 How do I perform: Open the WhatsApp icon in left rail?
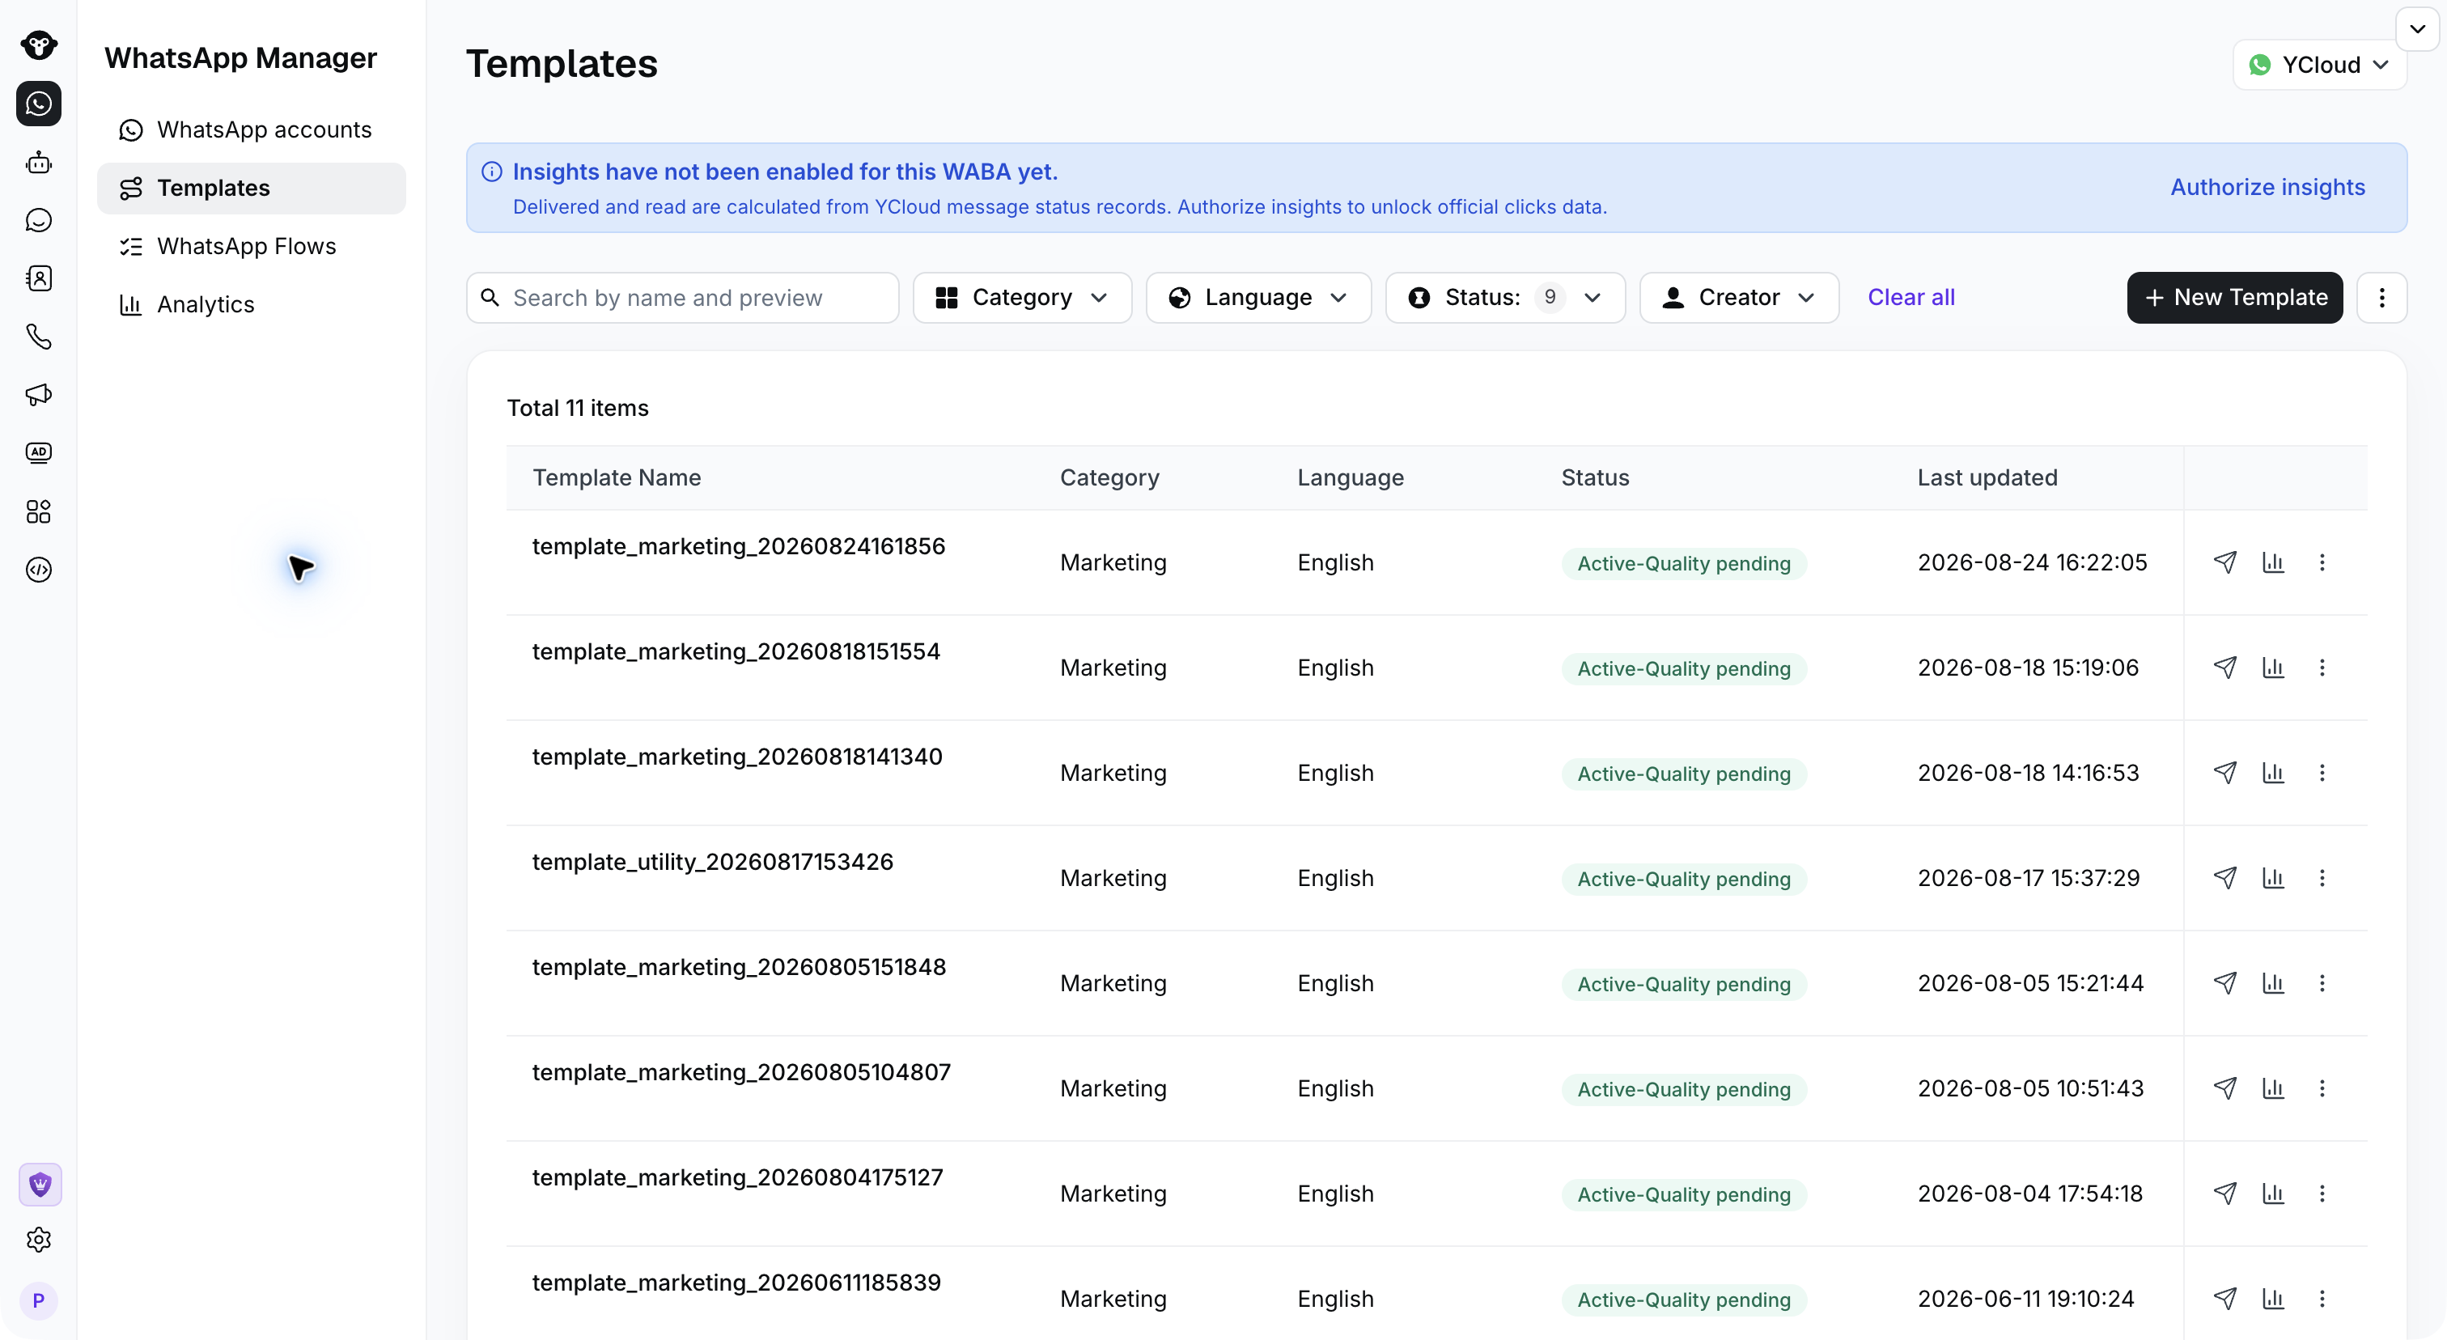click(39, 104)
